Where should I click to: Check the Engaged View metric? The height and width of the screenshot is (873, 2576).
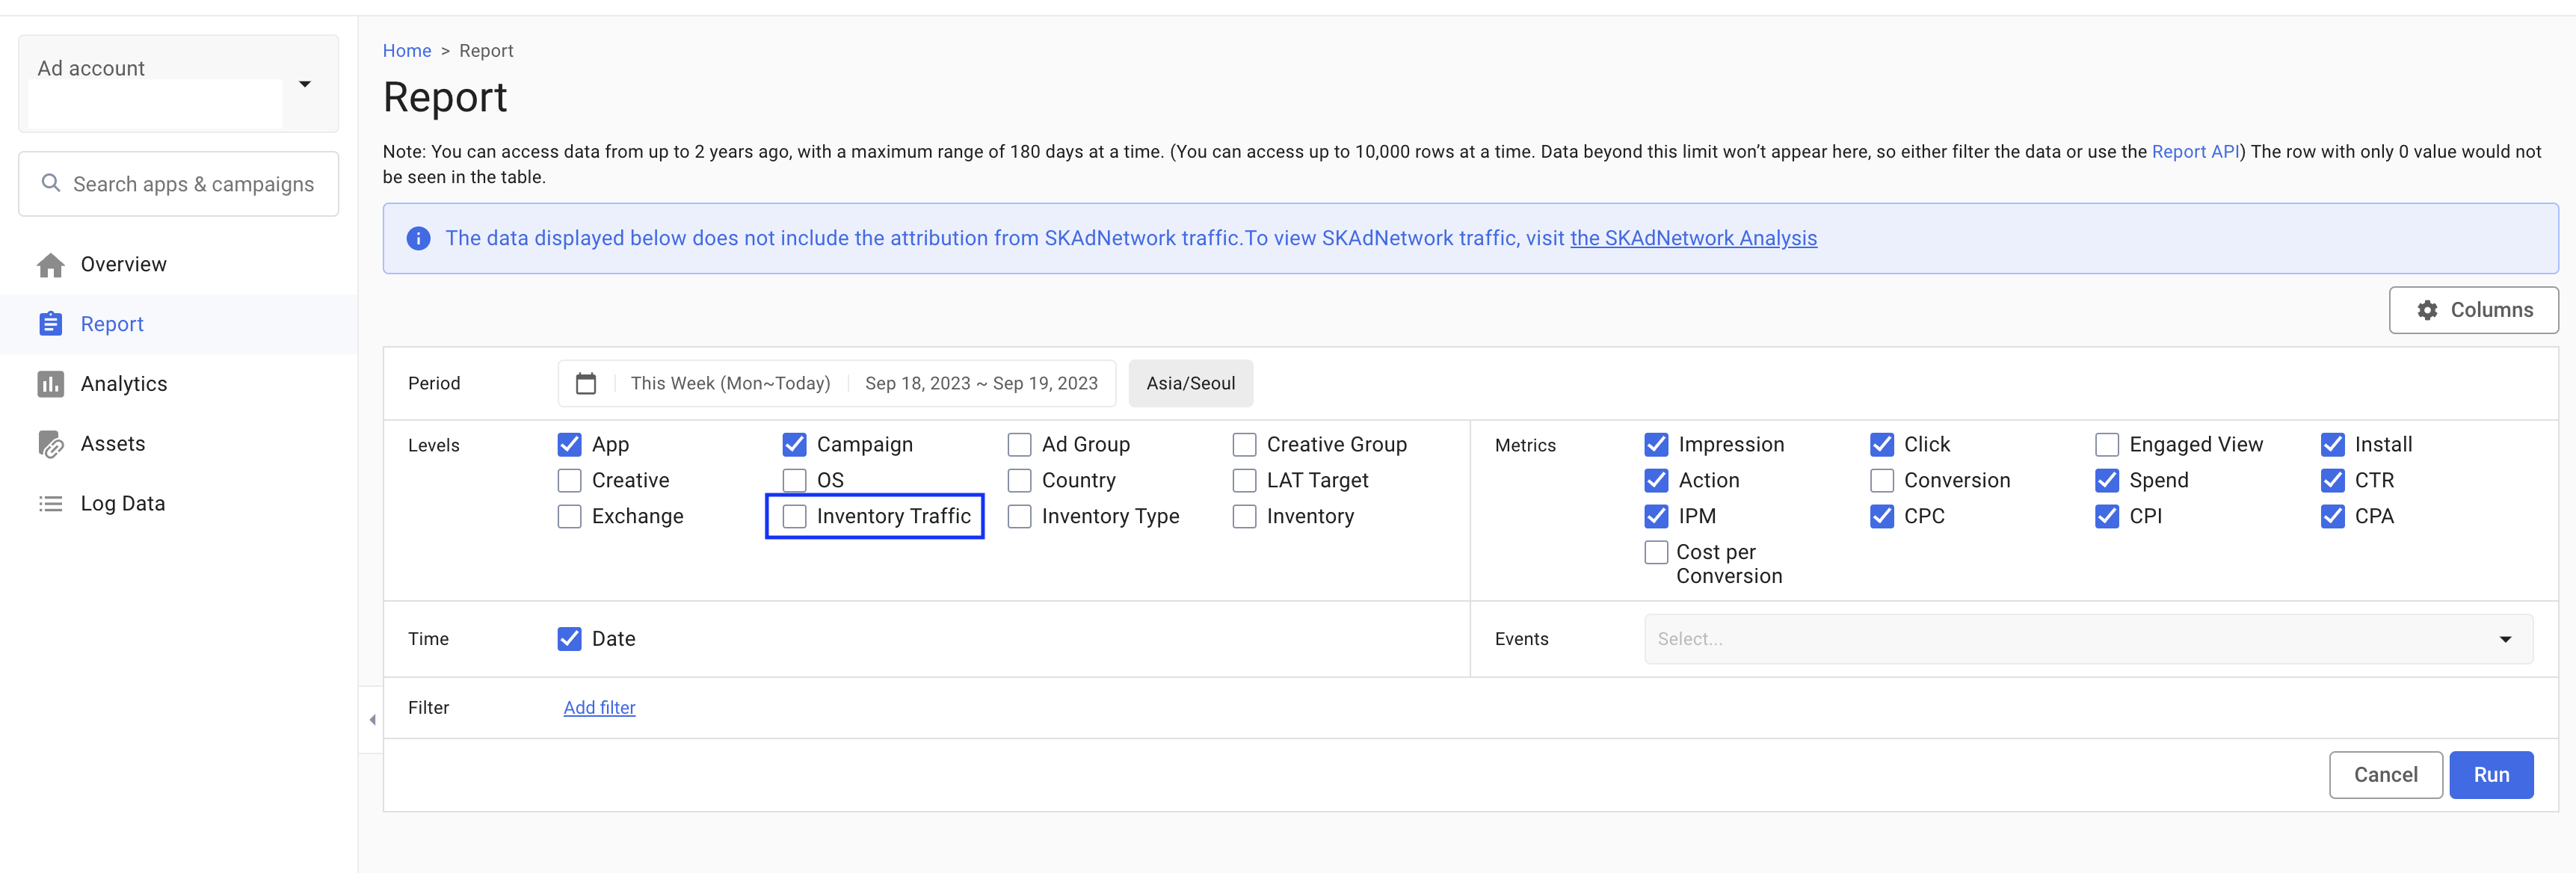click(2107, 444)
